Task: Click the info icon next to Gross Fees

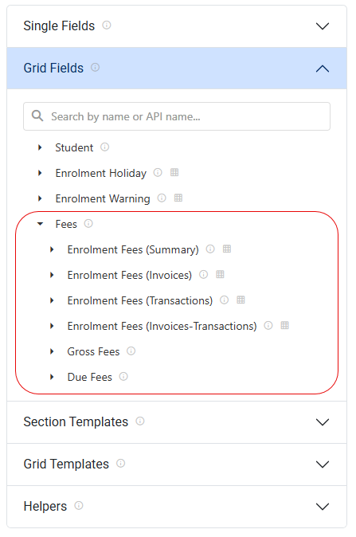Action: (131, 351)
